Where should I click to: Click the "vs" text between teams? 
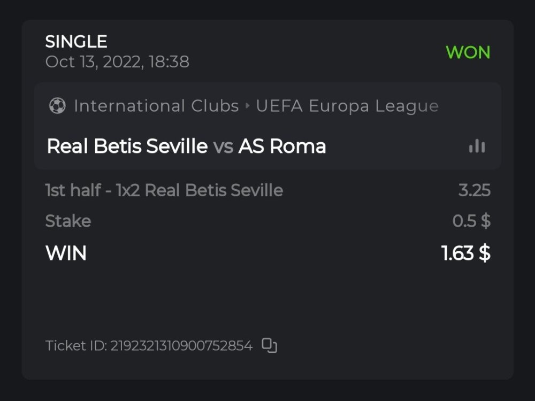[223, 146]
